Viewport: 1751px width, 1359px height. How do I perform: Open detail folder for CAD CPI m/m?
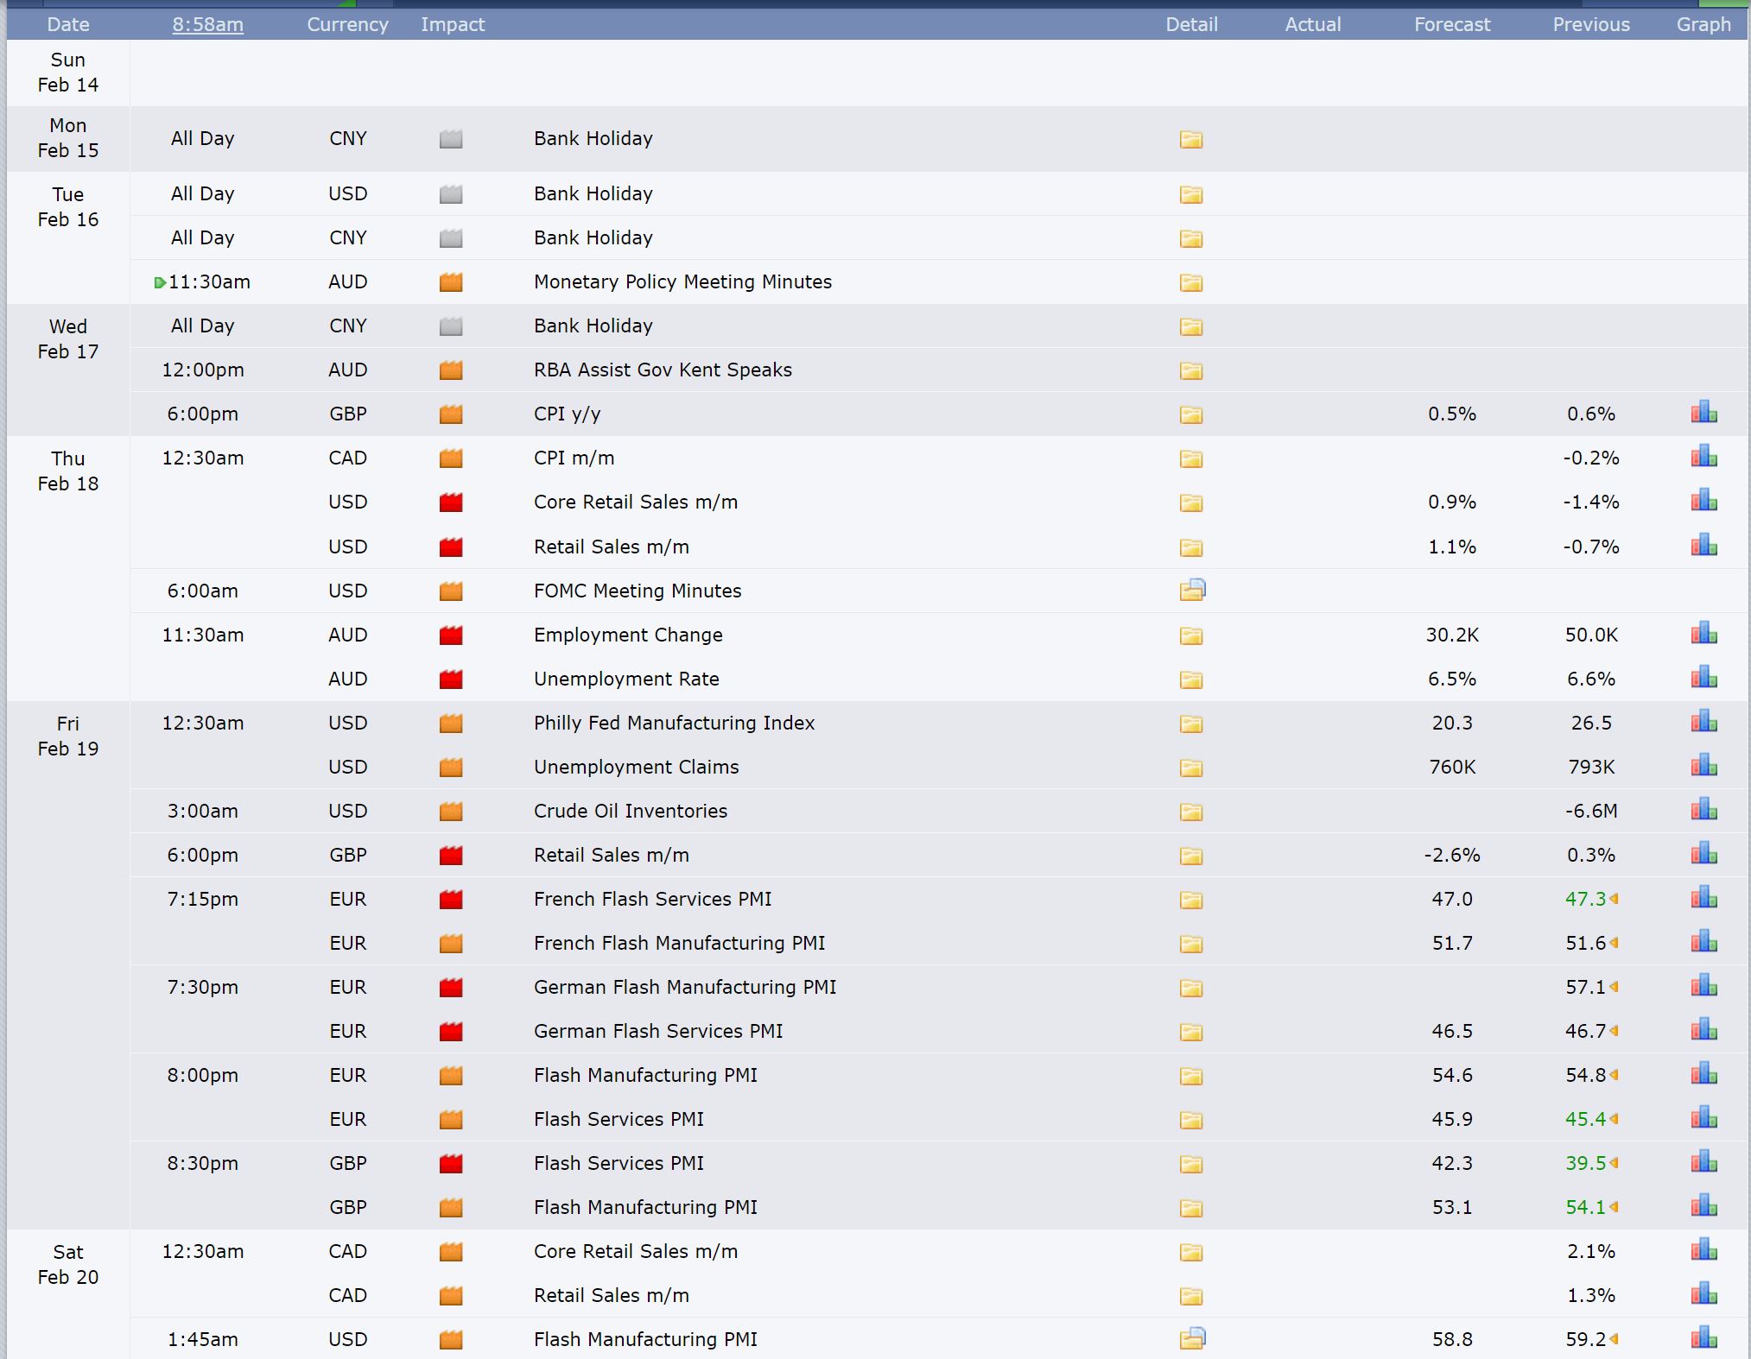coord(1191,458)
